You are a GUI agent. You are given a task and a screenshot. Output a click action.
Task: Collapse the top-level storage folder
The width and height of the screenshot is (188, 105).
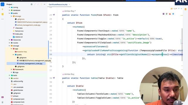9,46
